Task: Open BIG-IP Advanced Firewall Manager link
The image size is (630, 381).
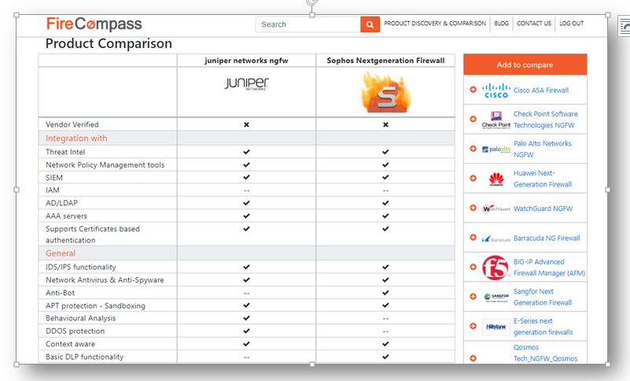Action: pos(549,267)
